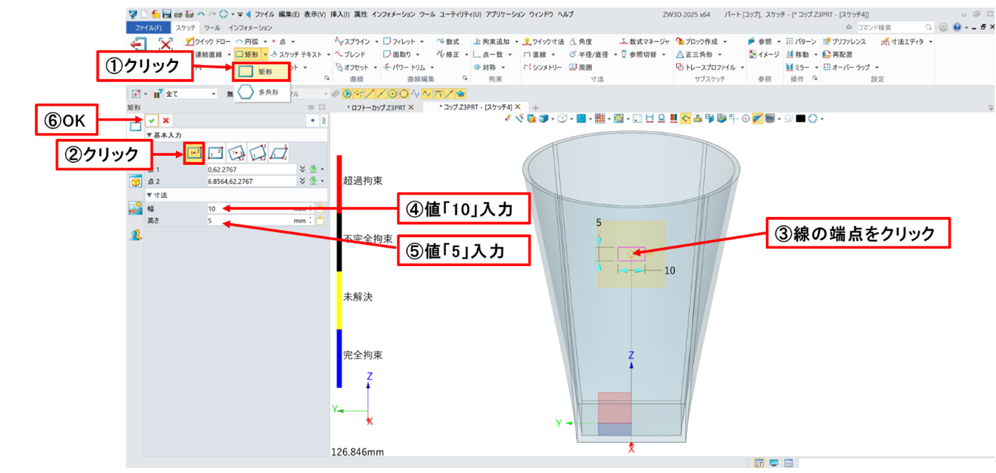Select parallelogram mode in 基本入力

click(278, 153)
